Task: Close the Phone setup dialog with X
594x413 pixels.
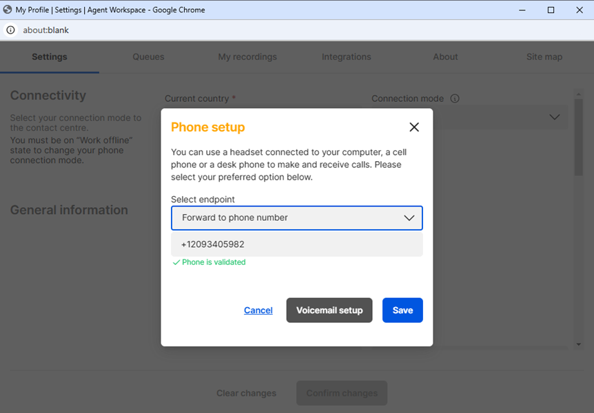Action: pos(414,127)
